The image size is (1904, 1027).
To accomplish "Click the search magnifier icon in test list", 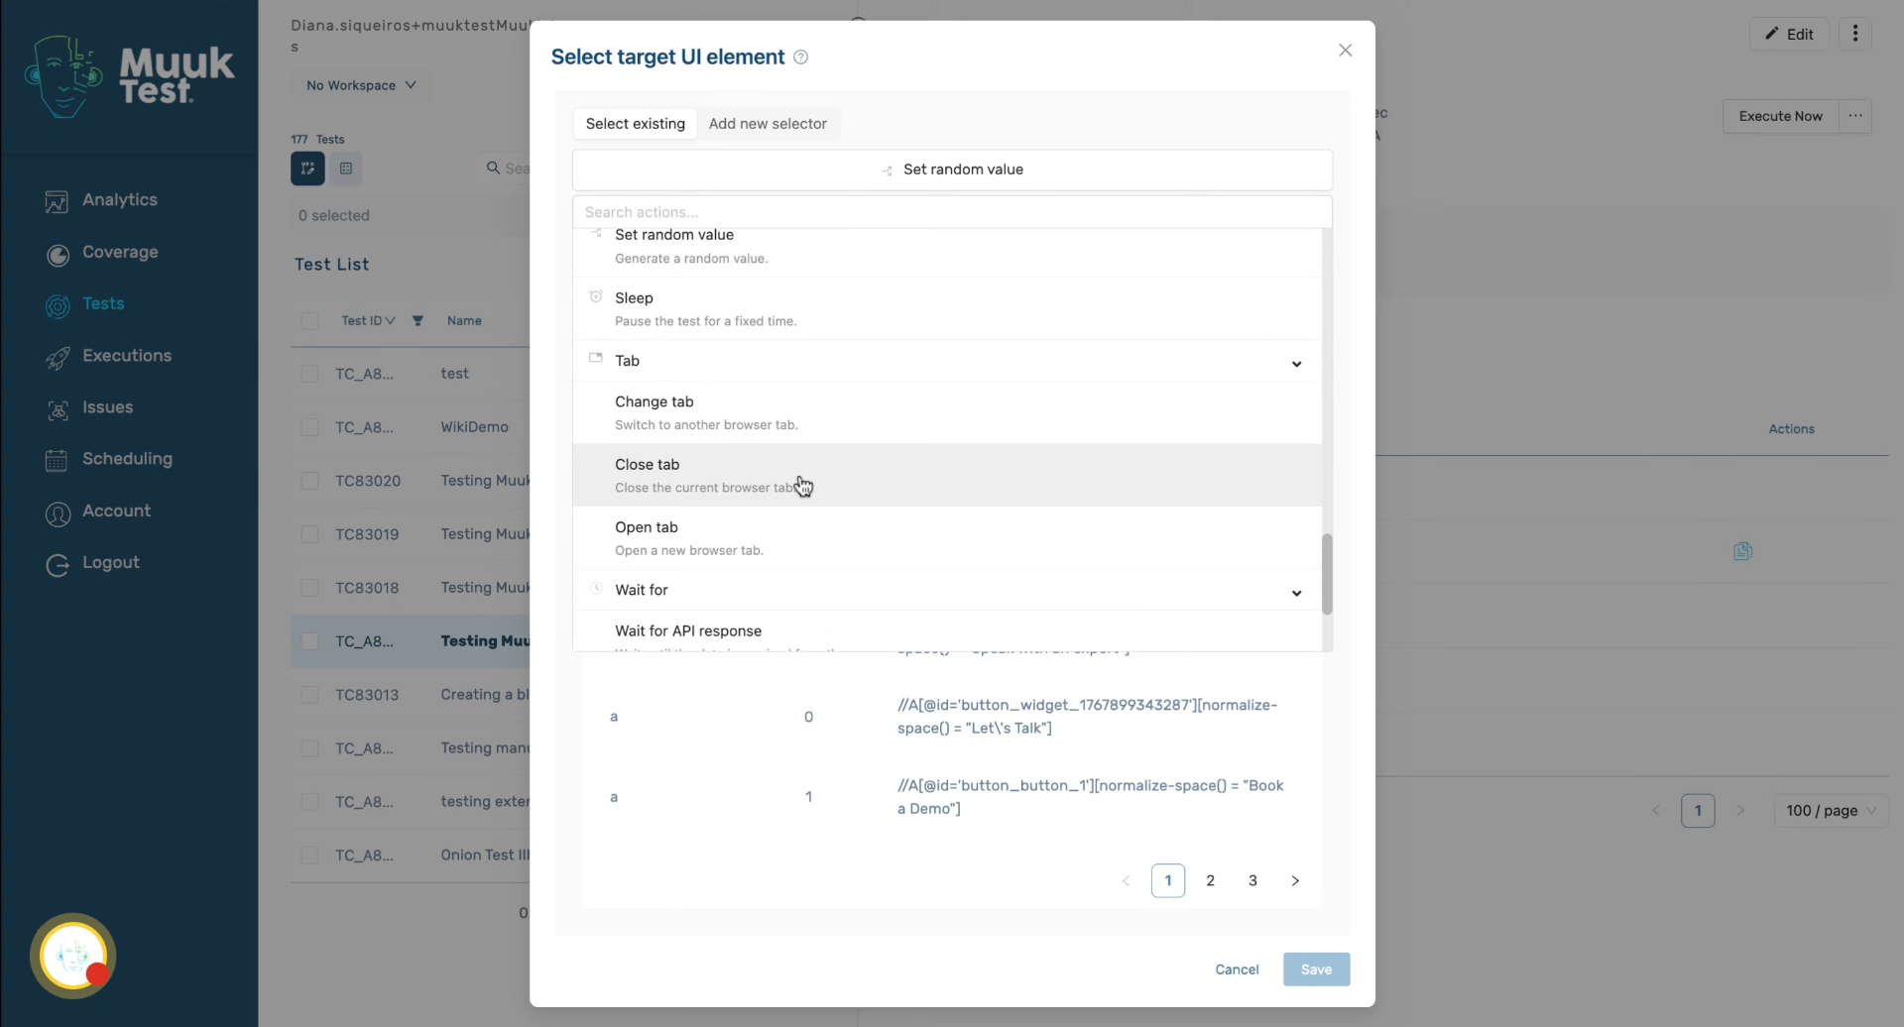I will (x=493, y=169).
